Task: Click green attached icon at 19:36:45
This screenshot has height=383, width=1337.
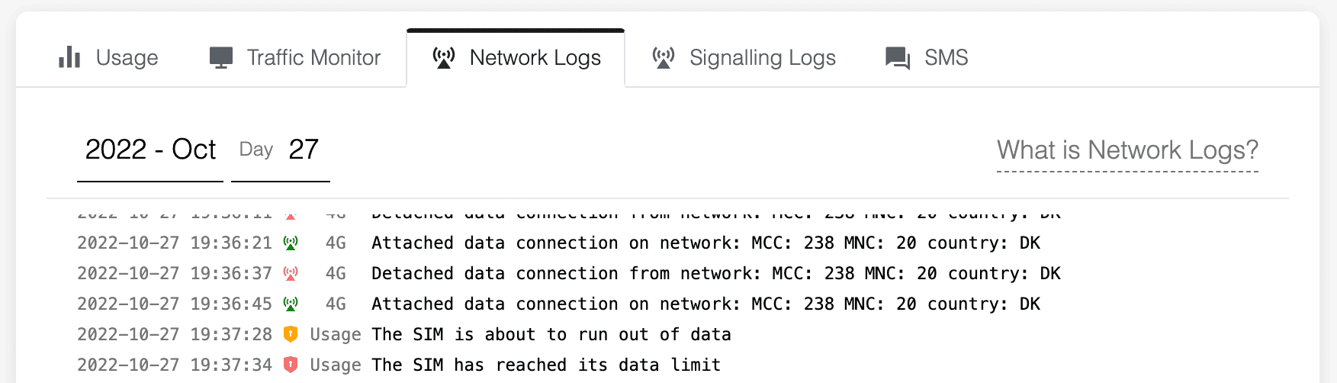Action: 291,304
